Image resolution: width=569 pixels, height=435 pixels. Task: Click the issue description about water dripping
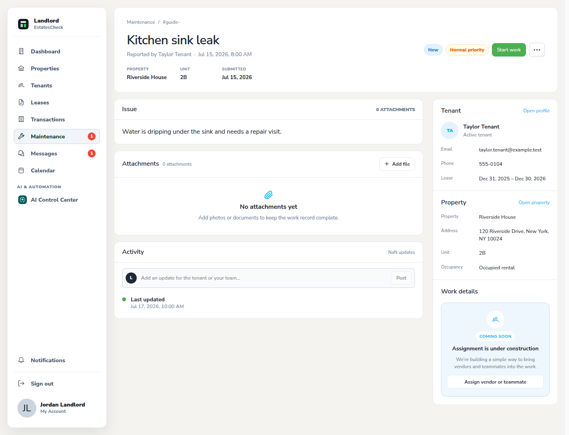click(202, 132)
